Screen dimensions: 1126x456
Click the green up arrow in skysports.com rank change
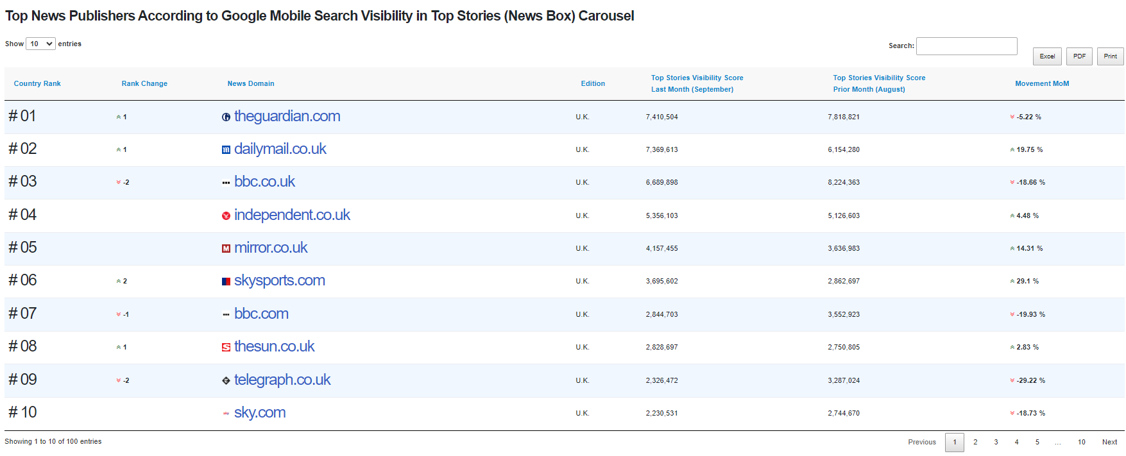pyautogui.click(x=119, y=281)
